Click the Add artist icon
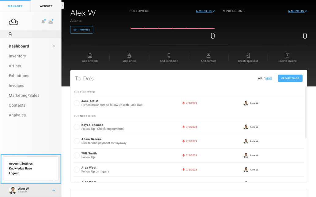The width and height of the screenshot is (316, 197). tap(129, 56)
